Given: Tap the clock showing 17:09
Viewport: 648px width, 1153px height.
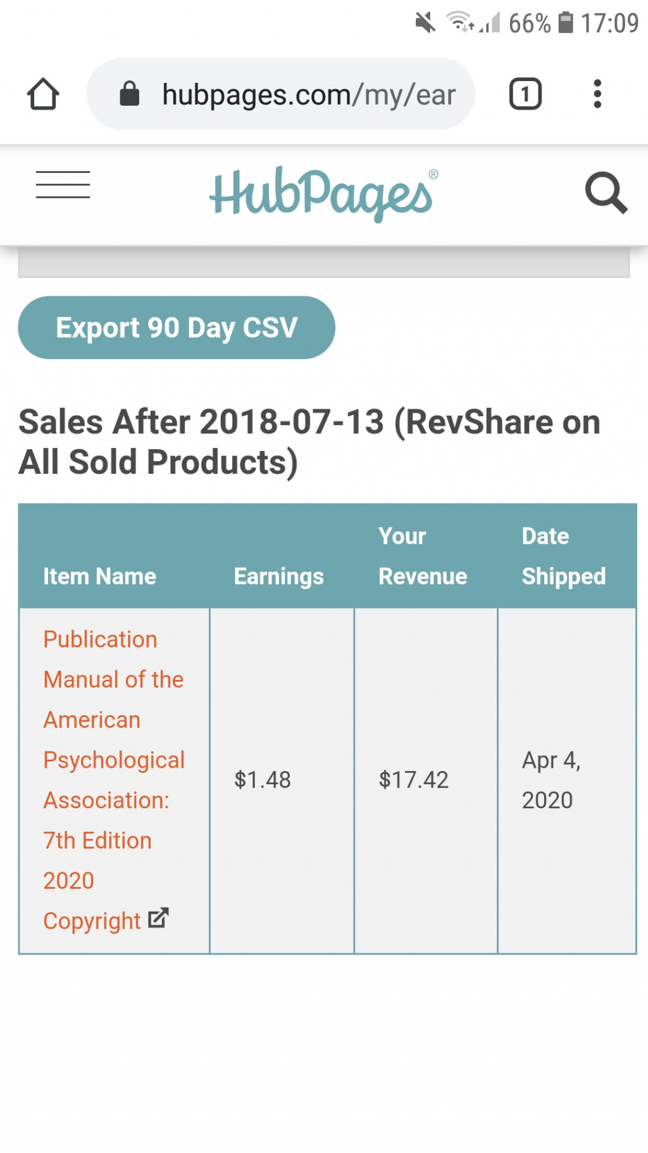Looking at the screenshot, I should (x=610, y=23).
